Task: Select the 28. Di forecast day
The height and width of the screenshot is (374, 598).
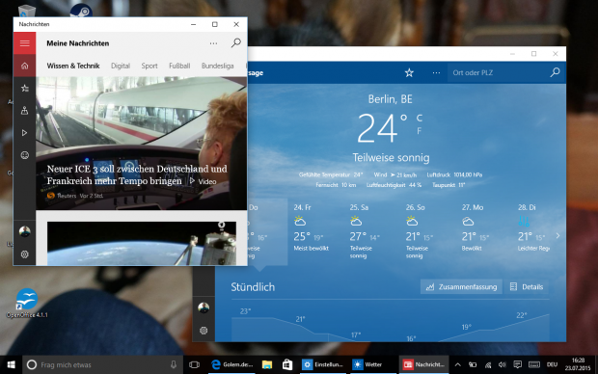Action: pyautogui.click(x=532, y=231)
